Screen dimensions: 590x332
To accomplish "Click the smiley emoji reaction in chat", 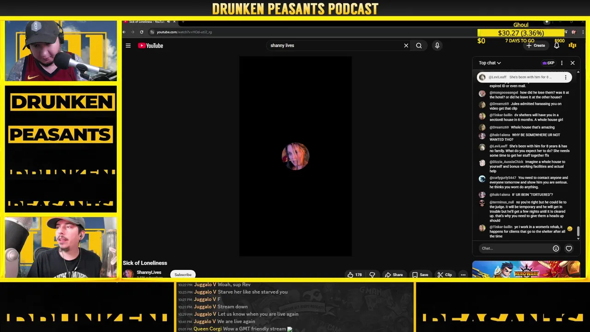I will click(570, 229).
